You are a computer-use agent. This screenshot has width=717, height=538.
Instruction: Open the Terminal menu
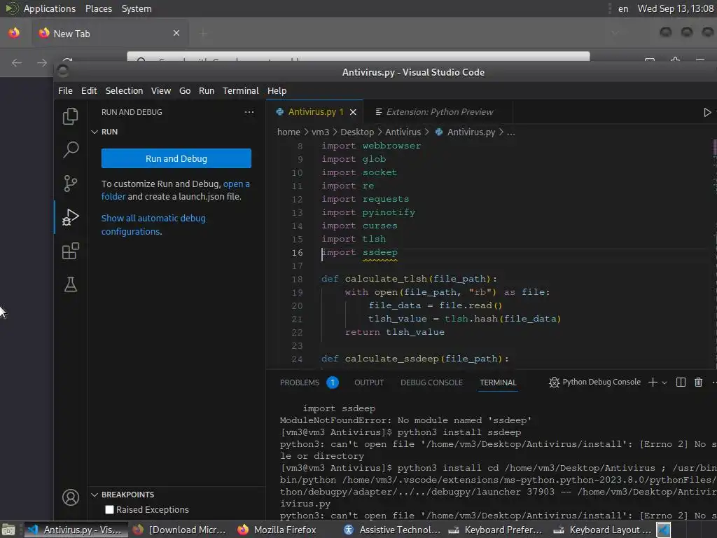click(241, 90)
